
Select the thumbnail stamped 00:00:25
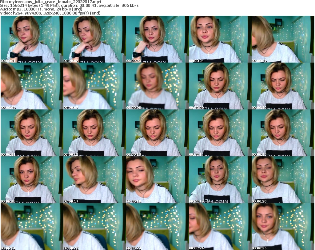(283, 227)
